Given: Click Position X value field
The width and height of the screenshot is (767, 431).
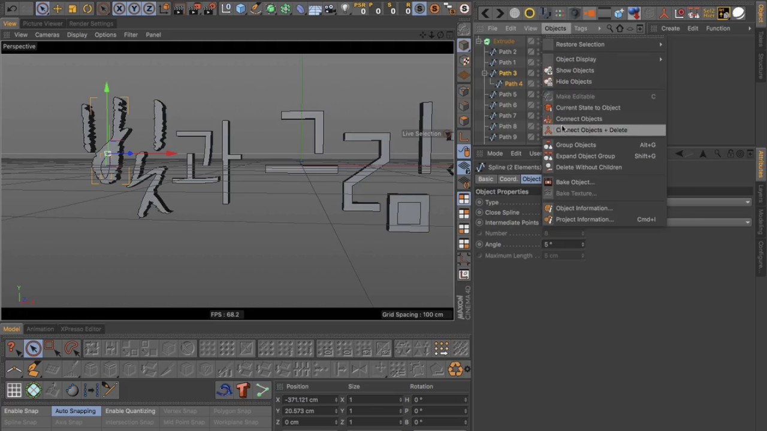Looking at the screenshot, I should [310, 400].
